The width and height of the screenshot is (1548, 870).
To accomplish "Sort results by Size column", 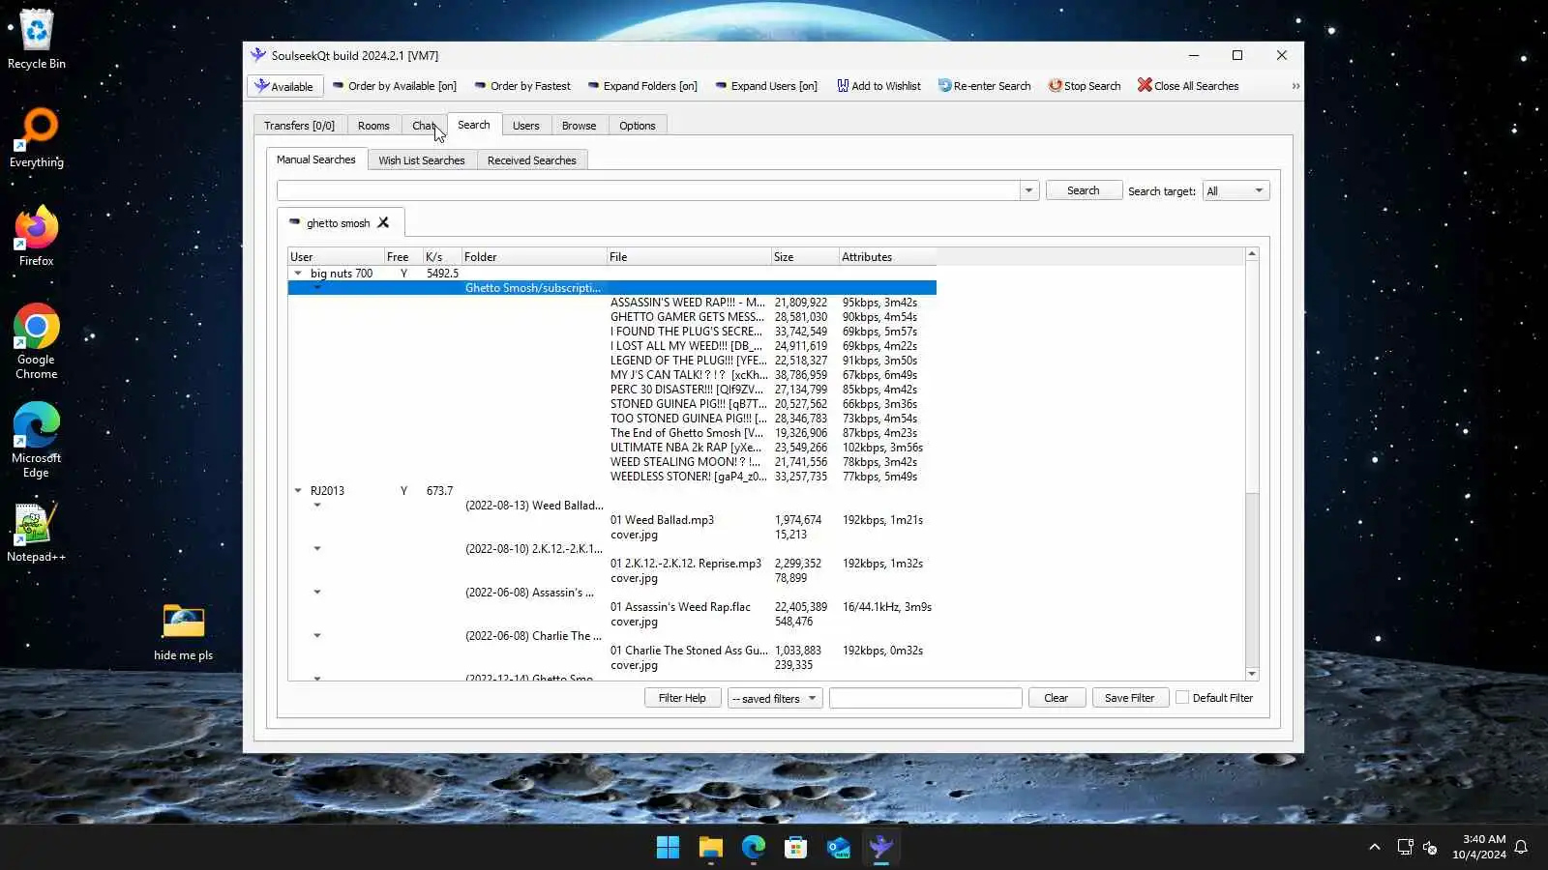I will pyautogui.click(x=805, y=257).
